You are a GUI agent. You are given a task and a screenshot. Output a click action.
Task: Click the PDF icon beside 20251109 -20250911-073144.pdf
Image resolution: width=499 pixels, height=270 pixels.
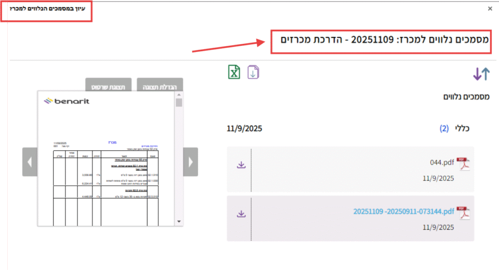click(462, 213)
